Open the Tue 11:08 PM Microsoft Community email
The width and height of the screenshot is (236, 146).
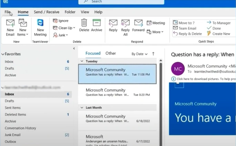point(117,74)
